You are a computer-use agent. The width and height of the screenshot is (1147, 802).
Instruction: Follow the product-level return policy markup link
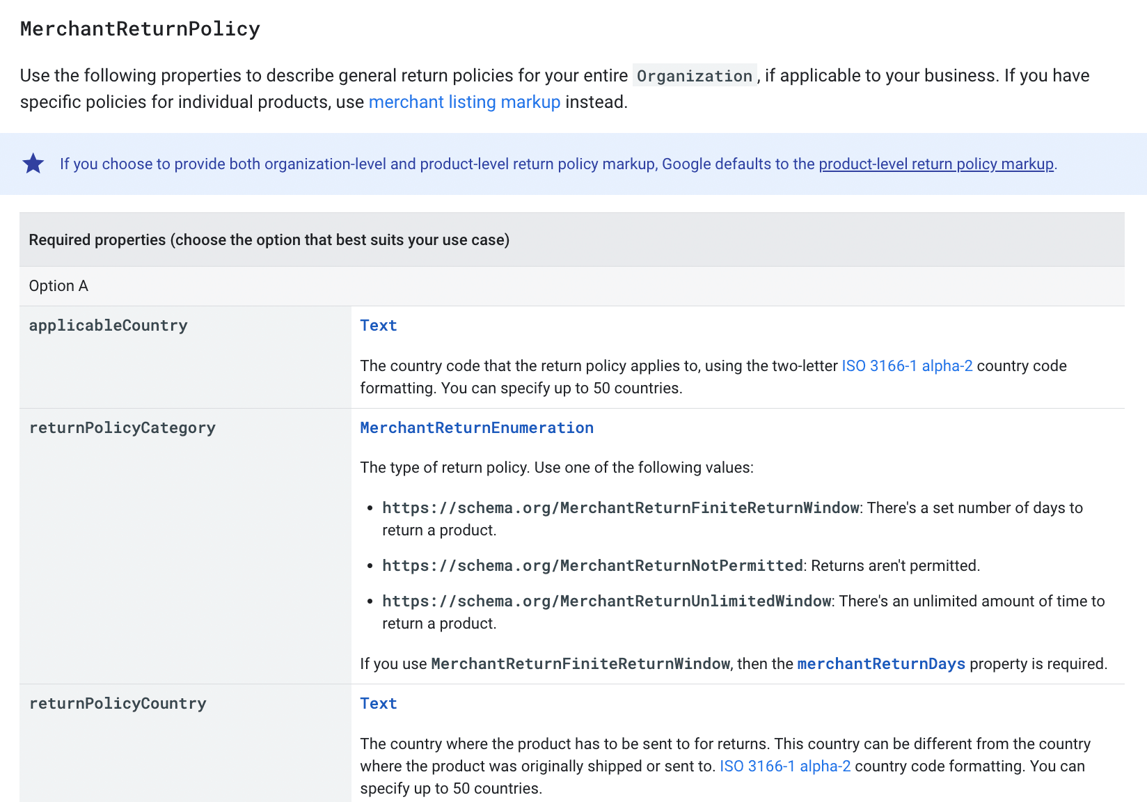coord(935,164)
